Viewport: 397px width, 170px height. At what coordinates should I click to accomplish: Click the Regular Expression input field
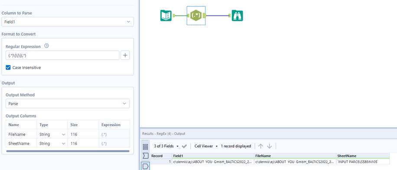tap(62, 55)
